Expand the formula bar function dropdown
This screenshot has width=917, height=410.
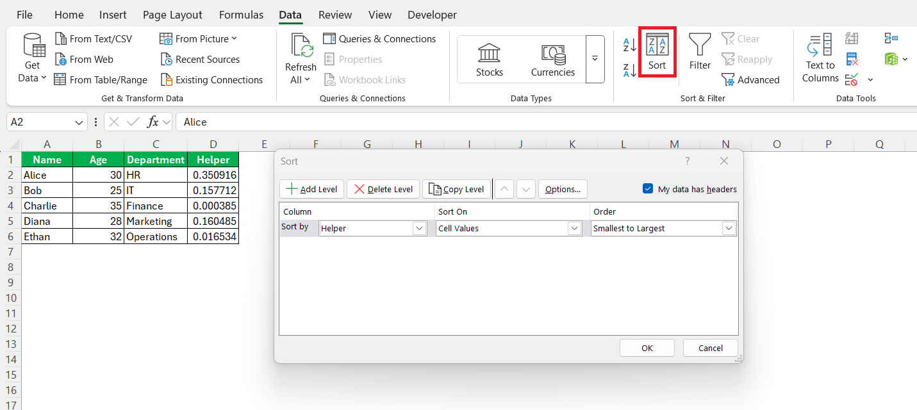[166, 122]
